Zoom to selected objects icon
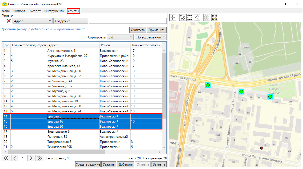Image resolution: width=303 pixels, height=169 pixels. click(214, 18)
